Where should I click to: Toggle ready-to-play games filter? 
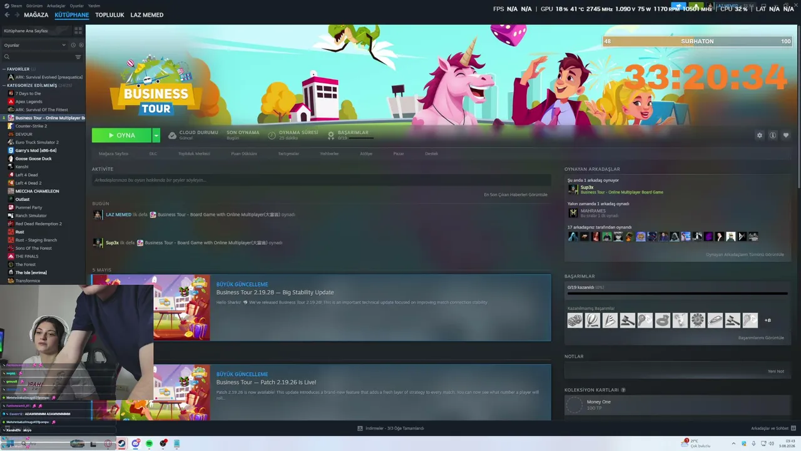pyautogui.click(x=81, y=45)
